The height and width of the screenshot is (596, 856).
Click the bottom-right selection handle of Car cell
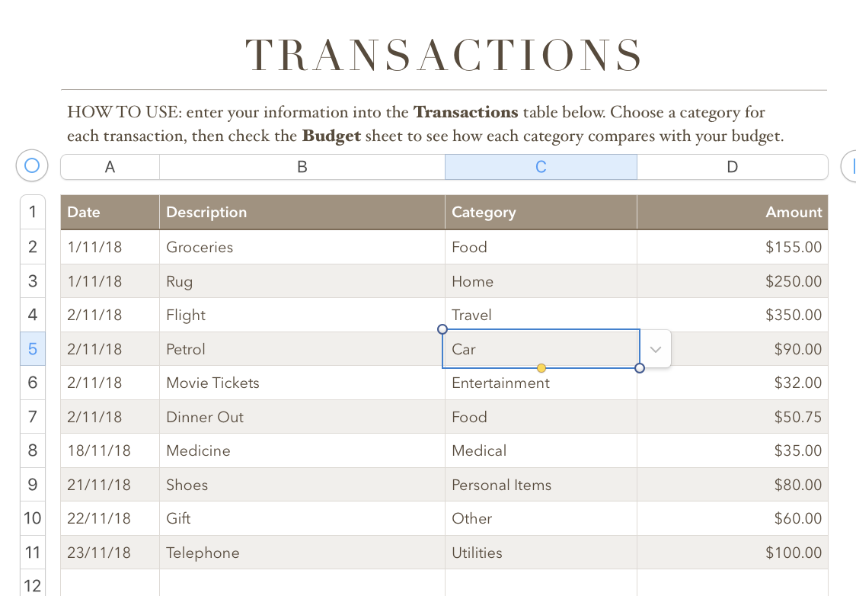(x=640, y=368)
